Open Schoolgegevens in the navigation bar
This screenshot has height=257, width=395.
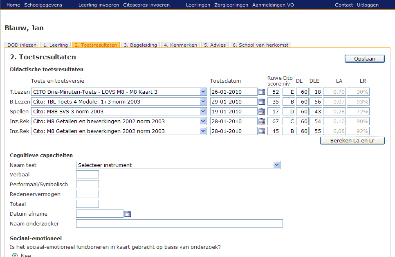(x=43, y=5)
